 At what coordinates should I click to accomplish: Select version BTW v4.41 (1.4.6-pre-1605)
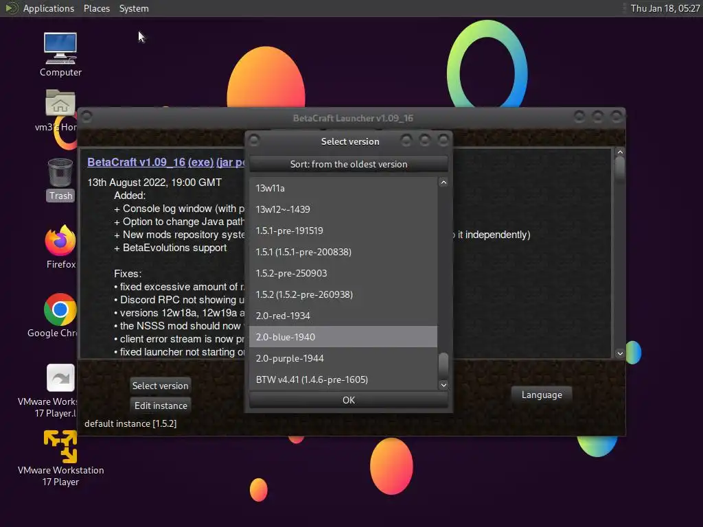tap(343, 379)
